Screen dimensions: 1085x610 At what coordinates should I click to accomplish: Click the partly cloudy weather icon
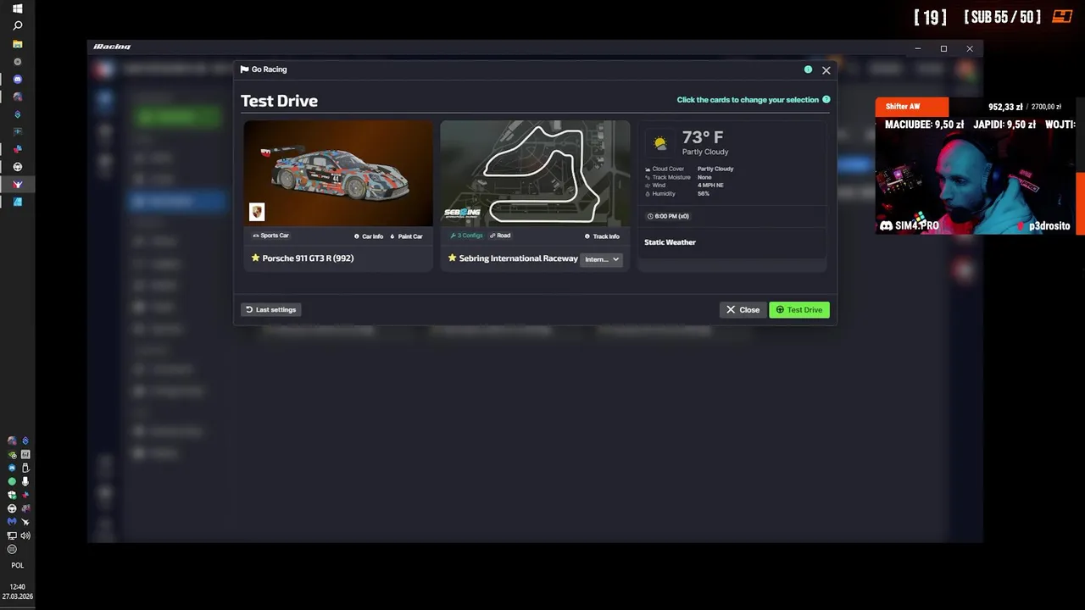click(x=659, y=143)
